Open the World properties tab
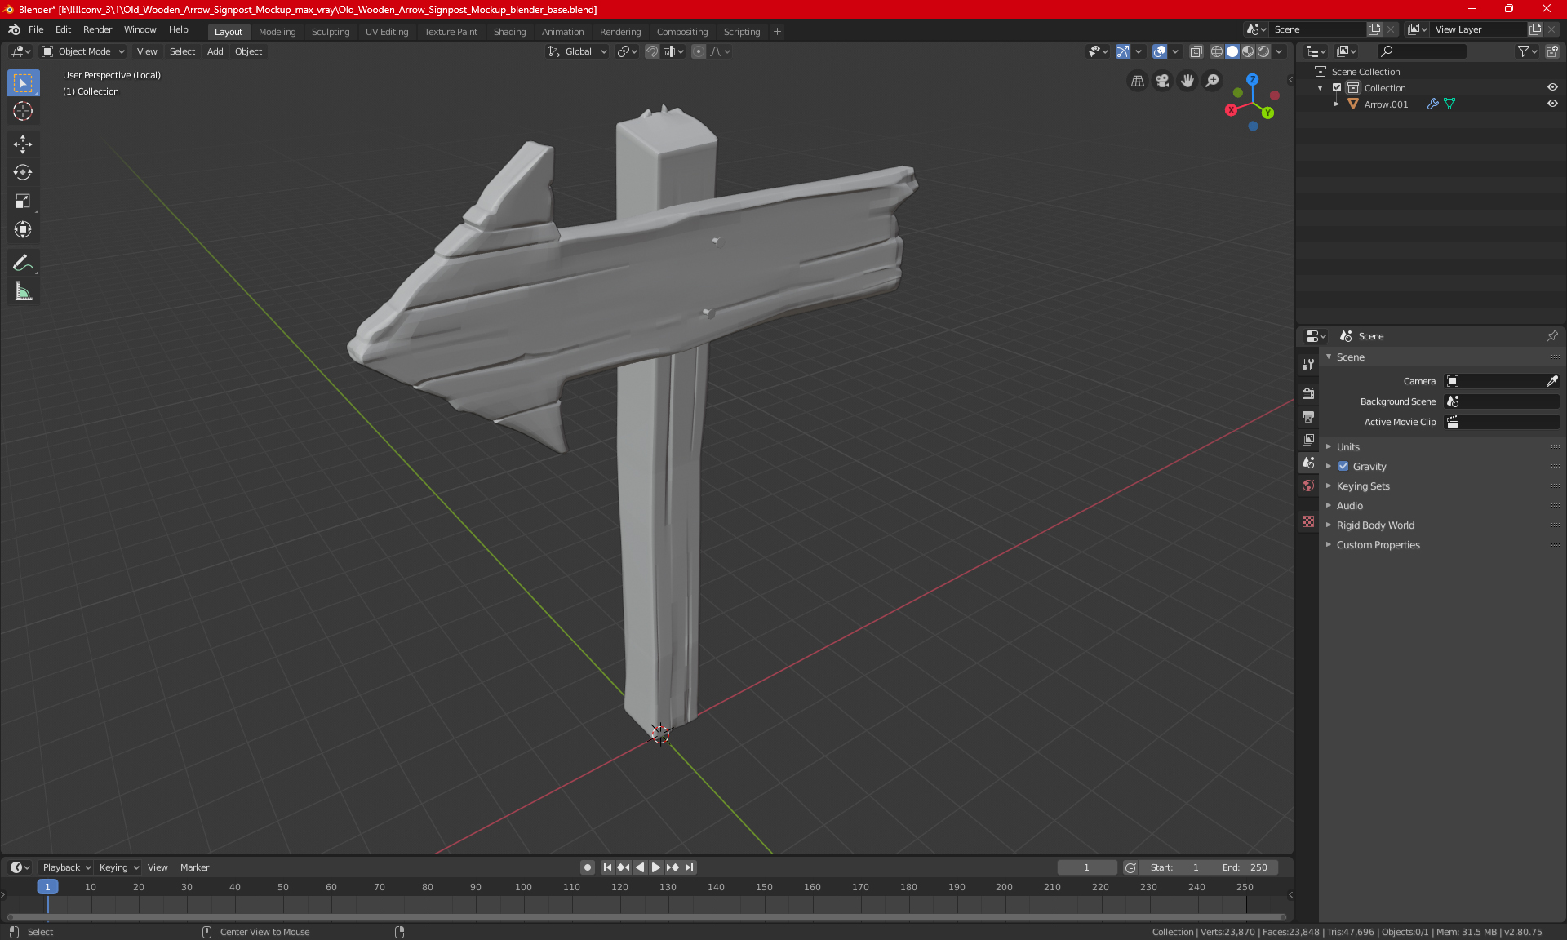This screenshot has height=940, width=1567. (1308, 486)
